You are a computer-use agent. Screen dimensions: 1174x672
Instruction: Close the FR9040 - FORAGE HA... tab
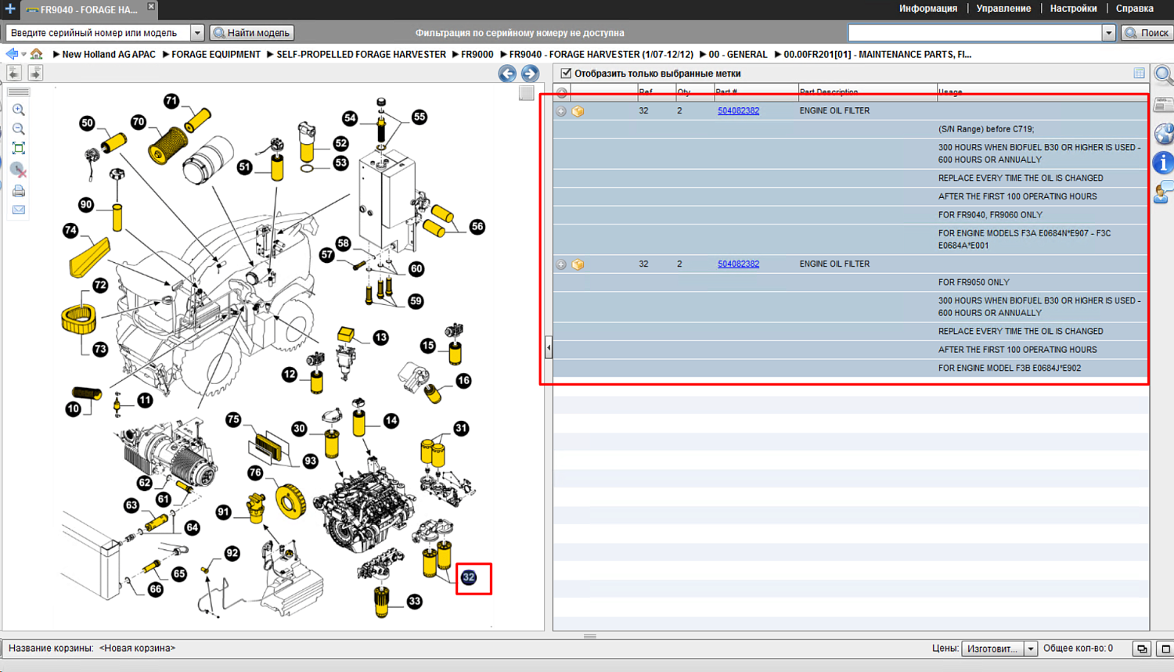click(151, 7)
